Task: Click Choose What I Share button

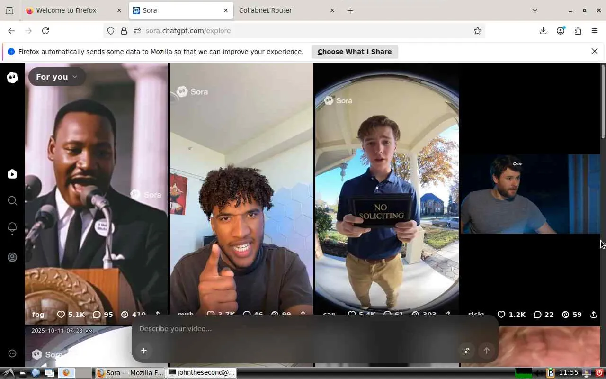Action: click(355, 52)
